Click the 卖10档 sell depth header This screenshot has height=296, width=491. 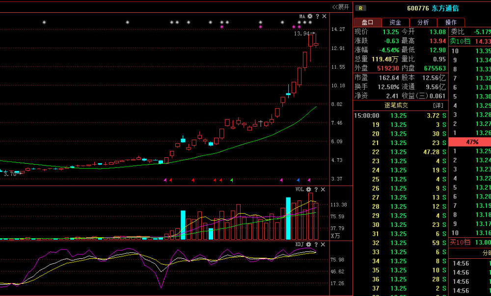(460, 41)
